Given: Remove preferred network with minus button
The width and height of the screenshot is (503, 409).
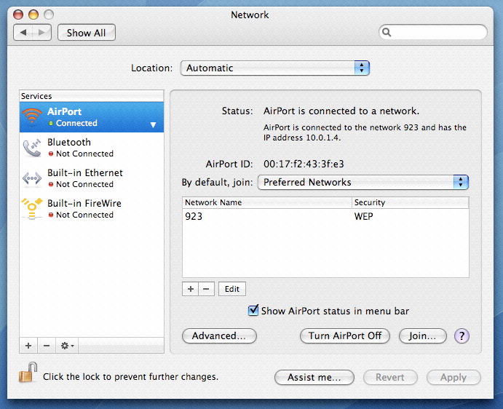Looking at the screenshot, I should pyautogui.click(x=206, y=289).
